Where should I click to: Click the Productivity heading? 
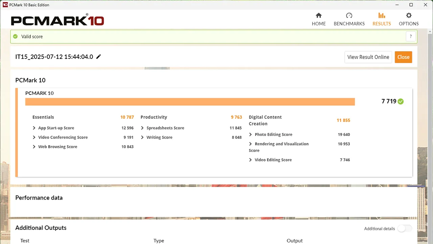pos(154,117)
